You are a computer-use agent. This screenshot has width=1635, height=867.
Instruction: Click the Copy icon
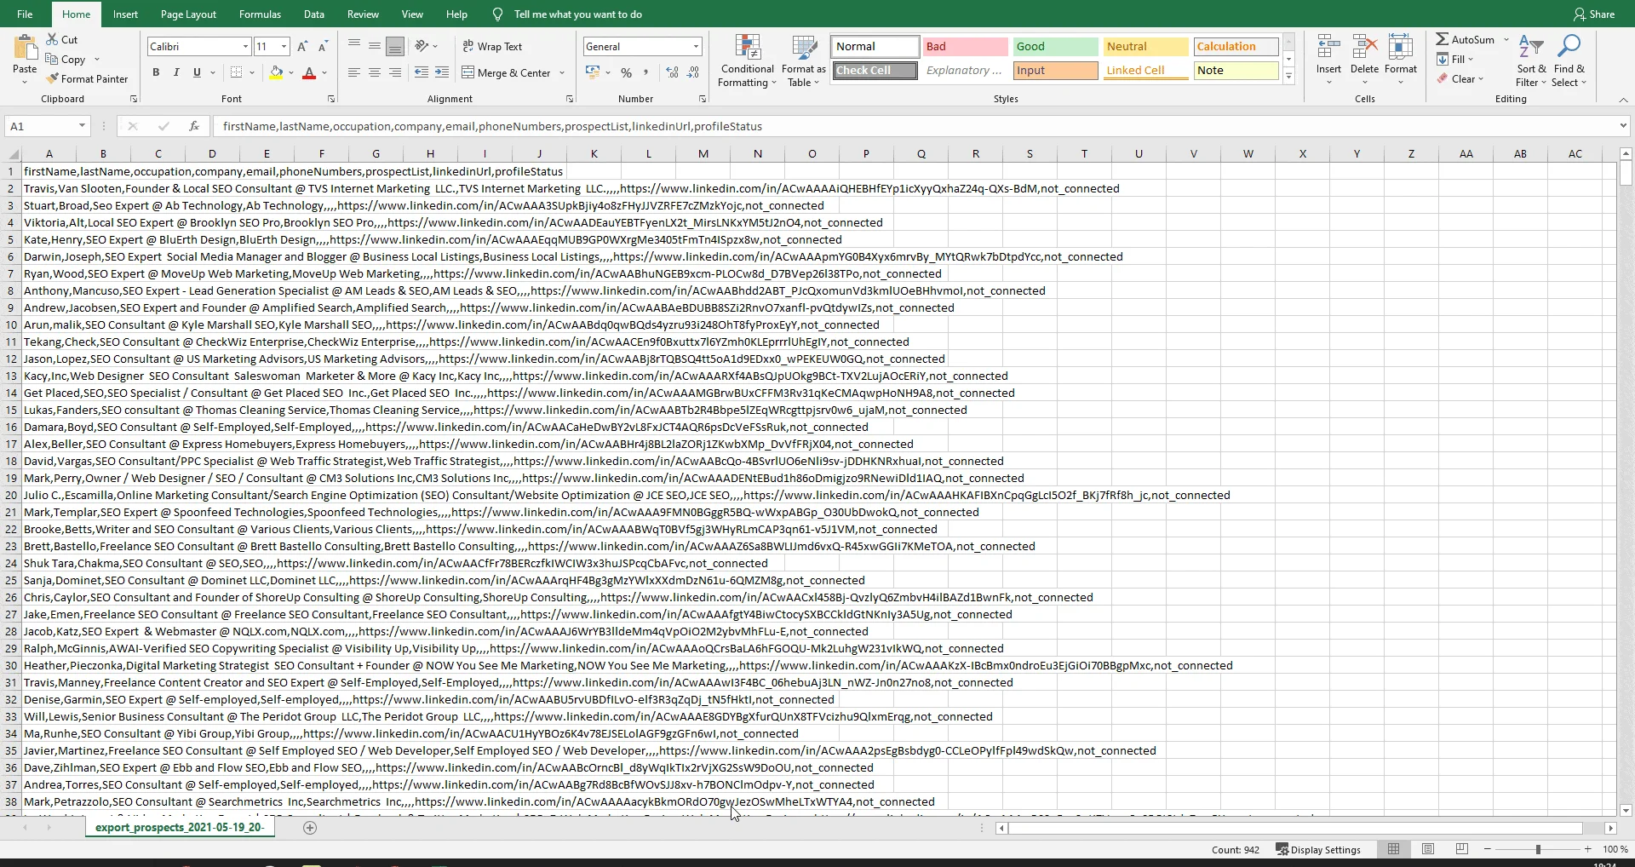tap(52, 59)
